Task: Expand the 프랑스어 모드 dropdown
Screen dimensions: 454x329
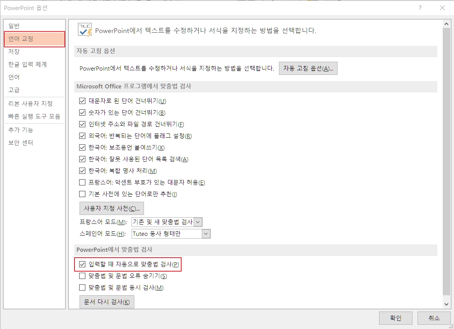Action: (198, 222)
